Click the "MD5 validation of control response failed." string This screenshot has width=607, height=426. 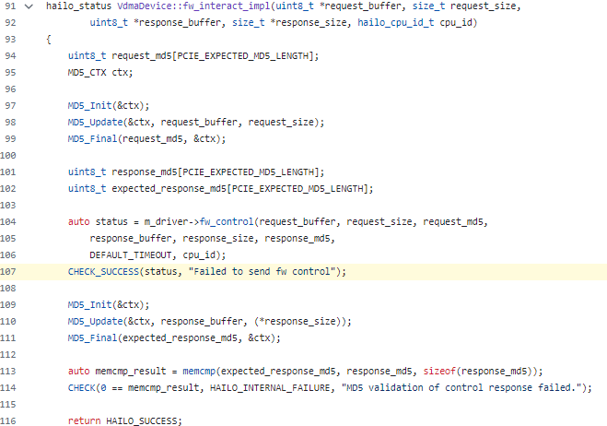[479, 387]
